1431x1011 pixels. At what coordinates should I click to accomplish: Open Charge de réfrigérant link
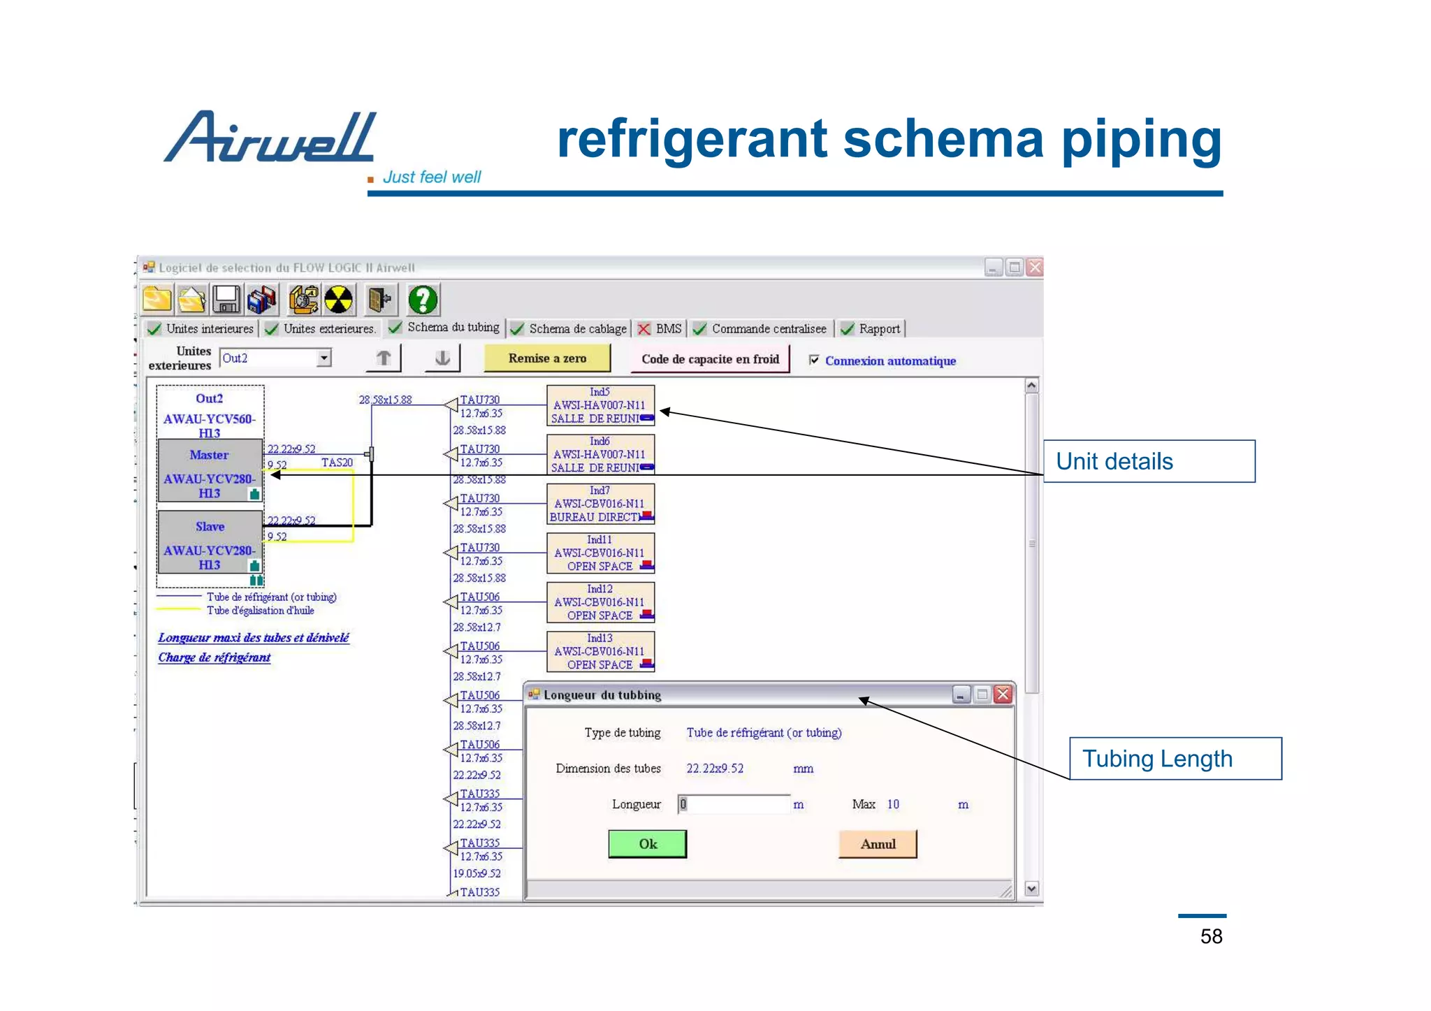[214, 657]
